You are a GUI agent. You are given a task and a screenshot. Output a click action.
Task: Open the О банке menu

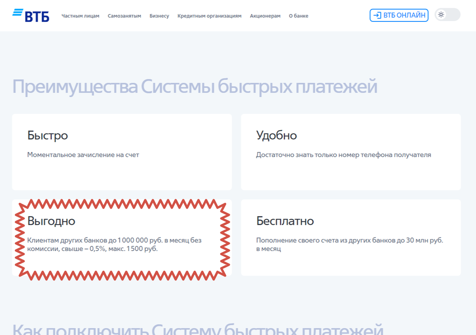click(298, 16)
